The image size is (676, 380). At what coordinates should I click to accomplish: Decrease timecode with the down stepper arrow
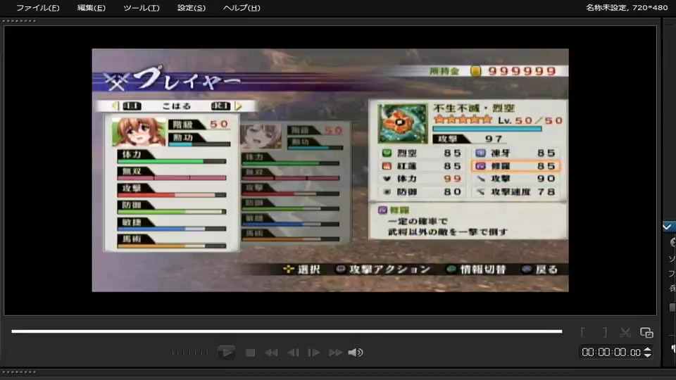(x=648, y=355)
